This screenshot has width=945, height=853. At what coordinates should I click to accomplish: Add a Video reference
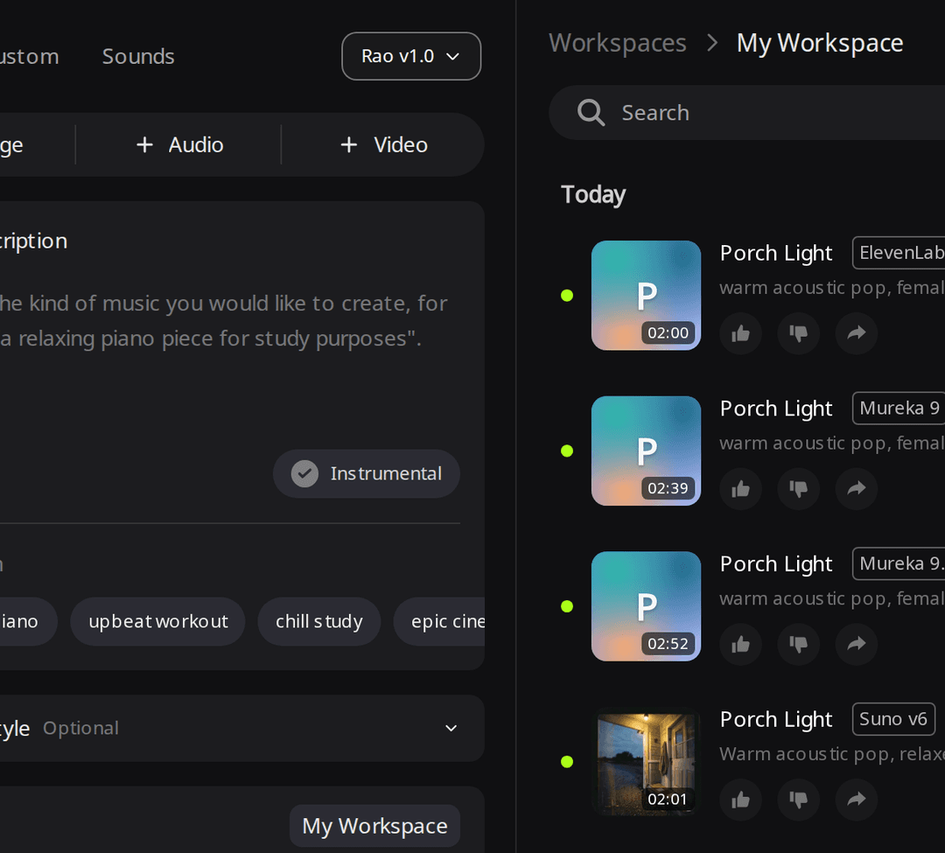click(x=384, y=144)
